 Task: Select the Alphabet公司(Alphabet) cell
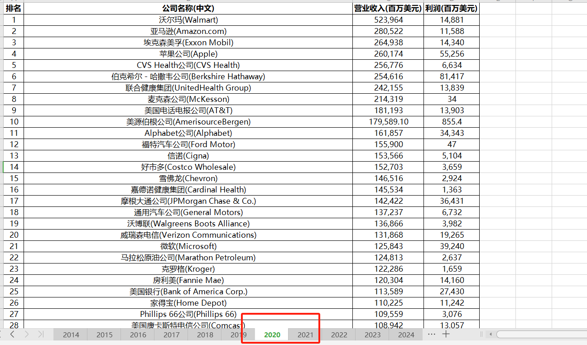188,133
